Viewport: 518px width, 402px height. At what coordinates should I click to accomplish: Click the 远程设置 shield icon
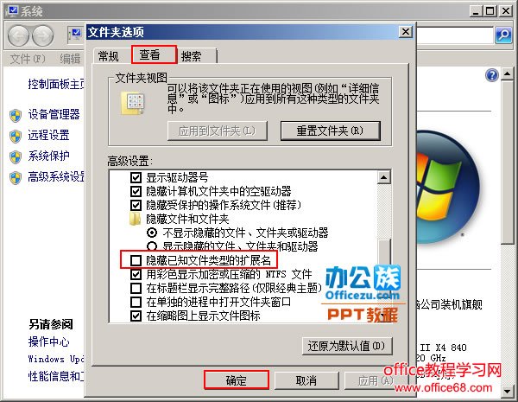[x=16, y=136]
